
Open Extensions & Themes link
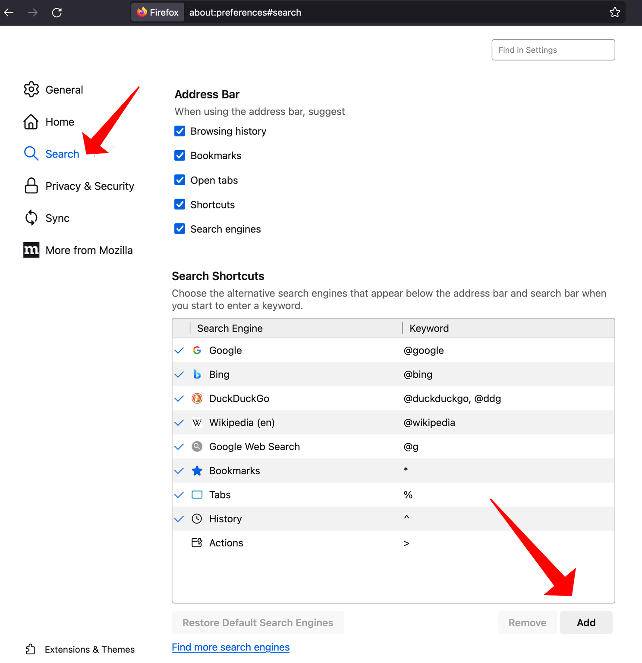(x=90, y=649)
